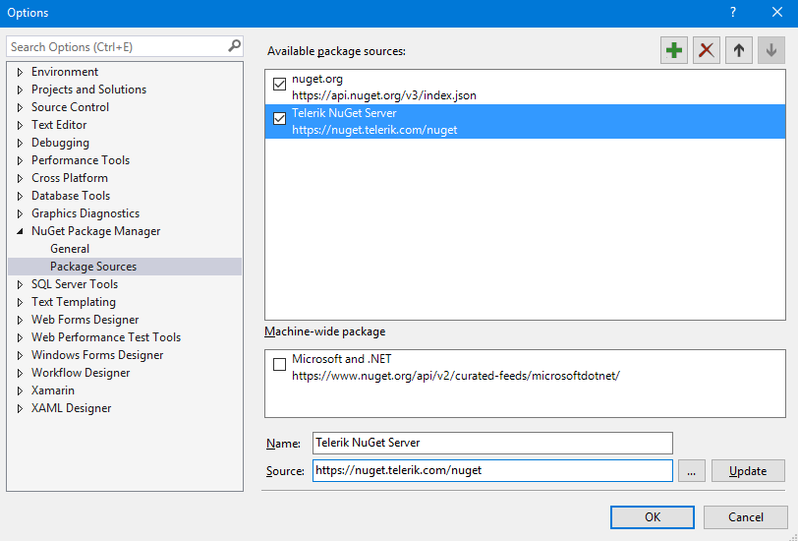Select the Package Sources tree item
This screenshot has width=798, height=541.
coord(125,267)
